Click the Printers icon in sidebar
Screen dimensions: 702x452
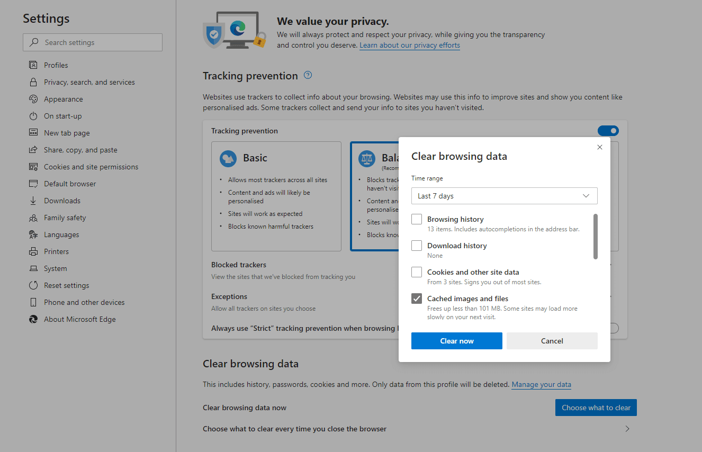[33, 251]
